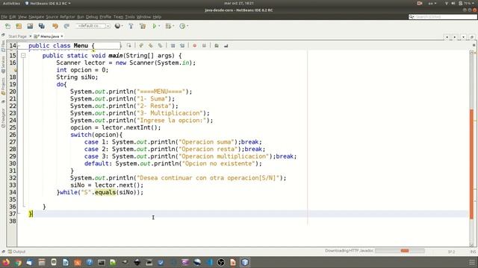The image size is (478, 268).
Task: Open the Window menu
Action: (143, 17)
